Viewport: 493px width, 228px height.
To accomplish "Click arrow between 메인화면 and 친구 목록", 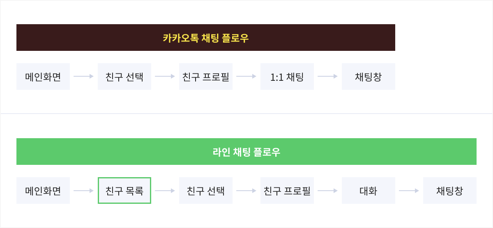I will tap(84, 191).
